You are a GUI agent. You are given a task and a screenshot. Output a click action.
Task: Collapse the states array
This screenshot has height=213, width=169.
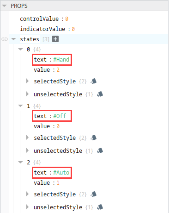(14, 39)
